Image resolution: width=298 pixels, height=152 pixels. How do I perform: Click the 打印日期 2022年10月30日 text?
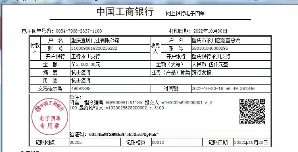click(198, 31)
